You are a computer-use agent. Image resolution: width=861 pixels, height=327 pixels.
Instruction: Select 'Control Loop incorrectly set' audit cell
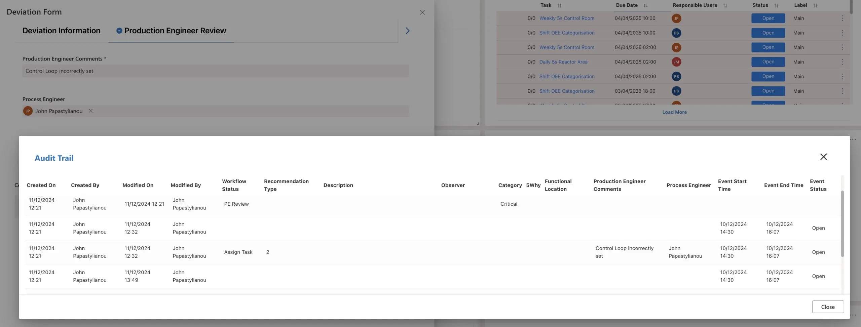pos(624,252)
